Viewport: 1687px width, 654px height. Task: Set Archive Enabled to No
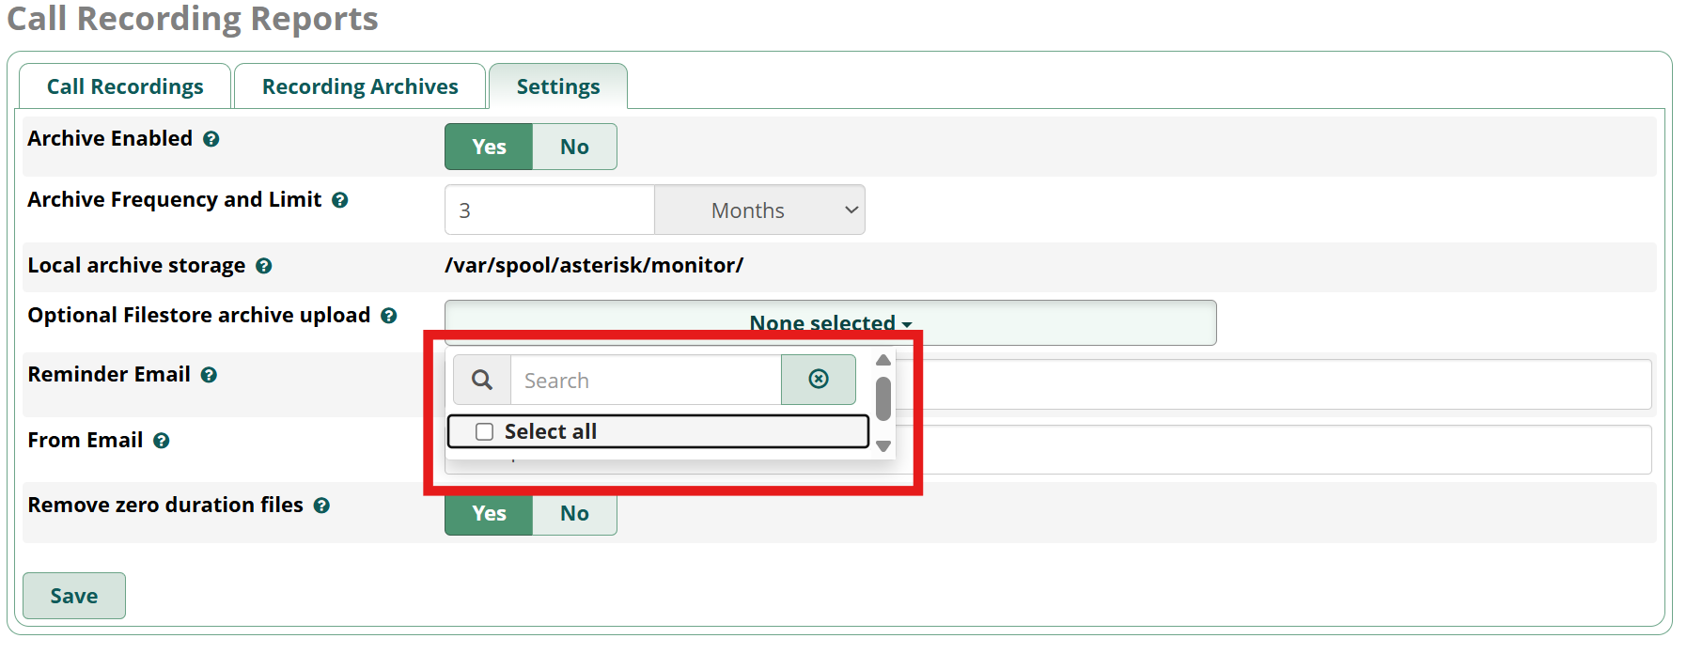coord(574,147)
